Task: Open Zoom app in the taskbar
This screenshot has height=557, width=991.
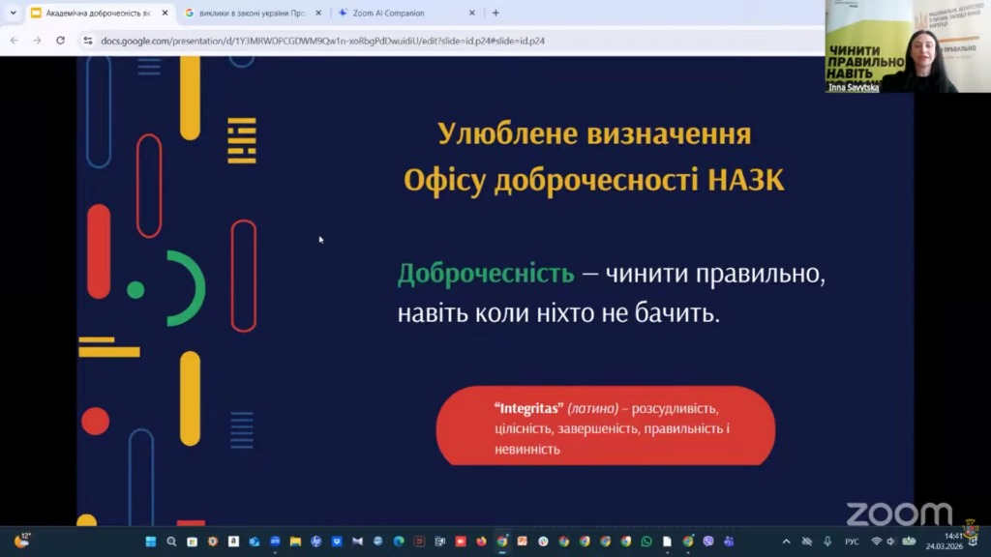Action: (x=275, y=542)
